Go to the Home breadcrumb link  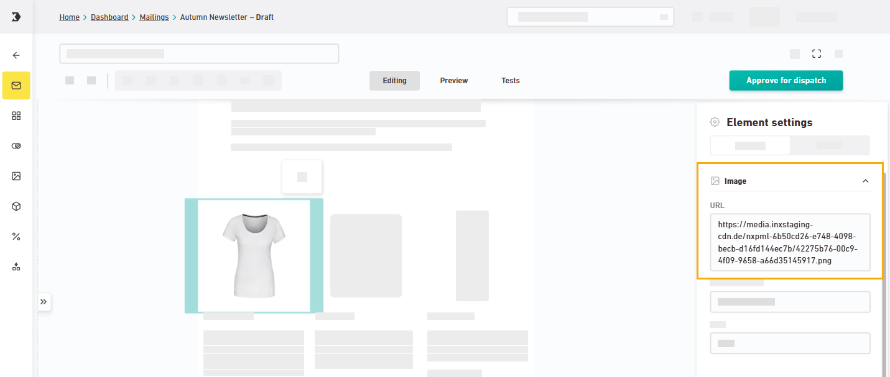click(69, 17)
